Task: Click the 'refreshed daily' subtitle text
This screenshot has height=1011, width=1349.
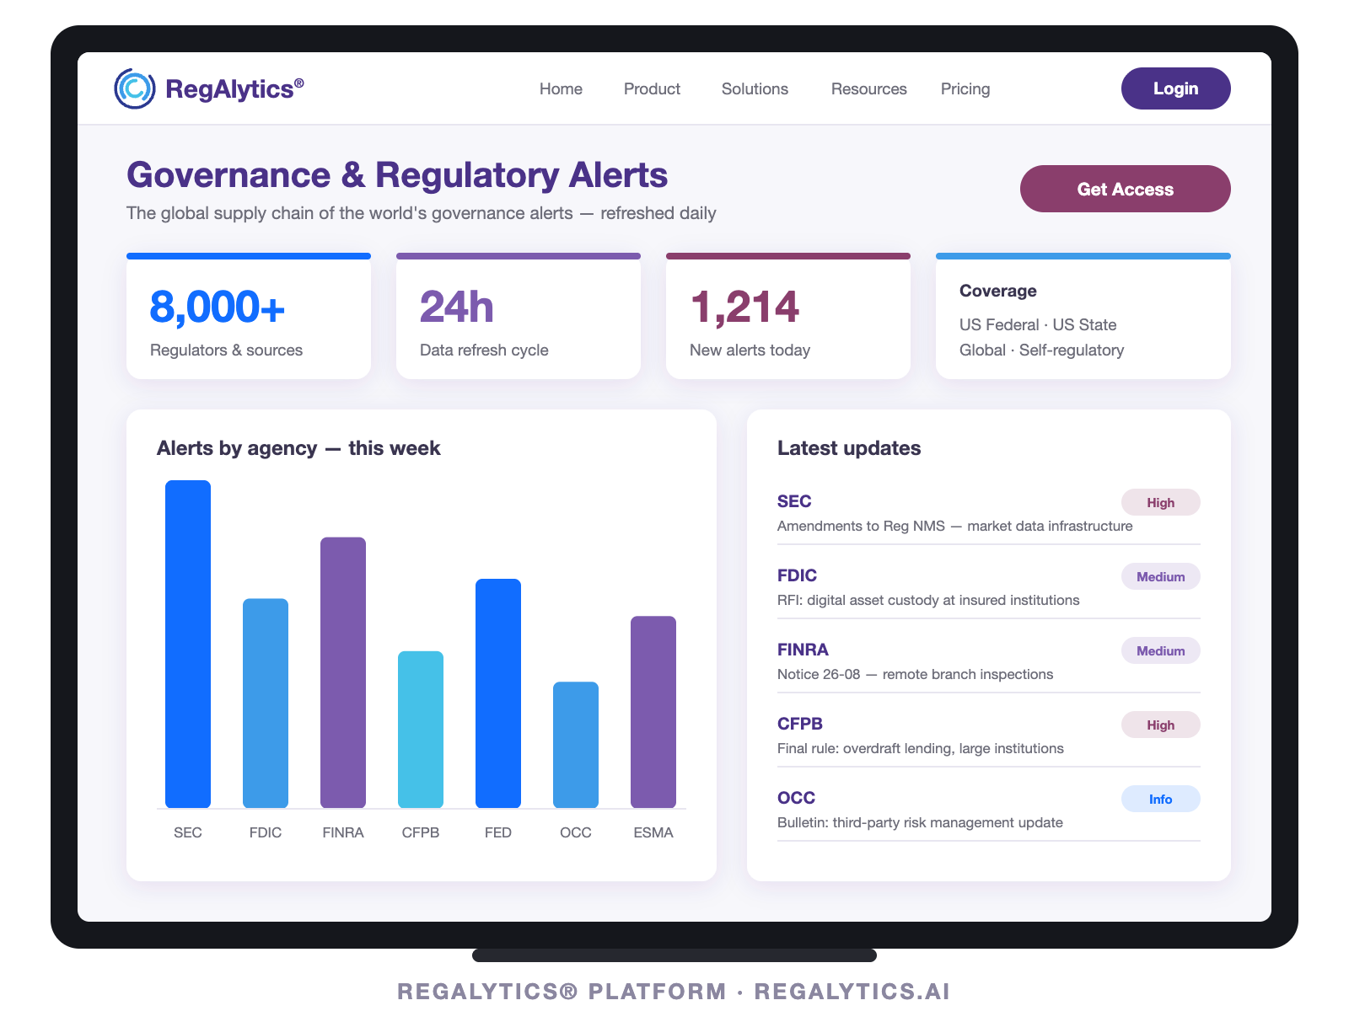Action: 658,213
